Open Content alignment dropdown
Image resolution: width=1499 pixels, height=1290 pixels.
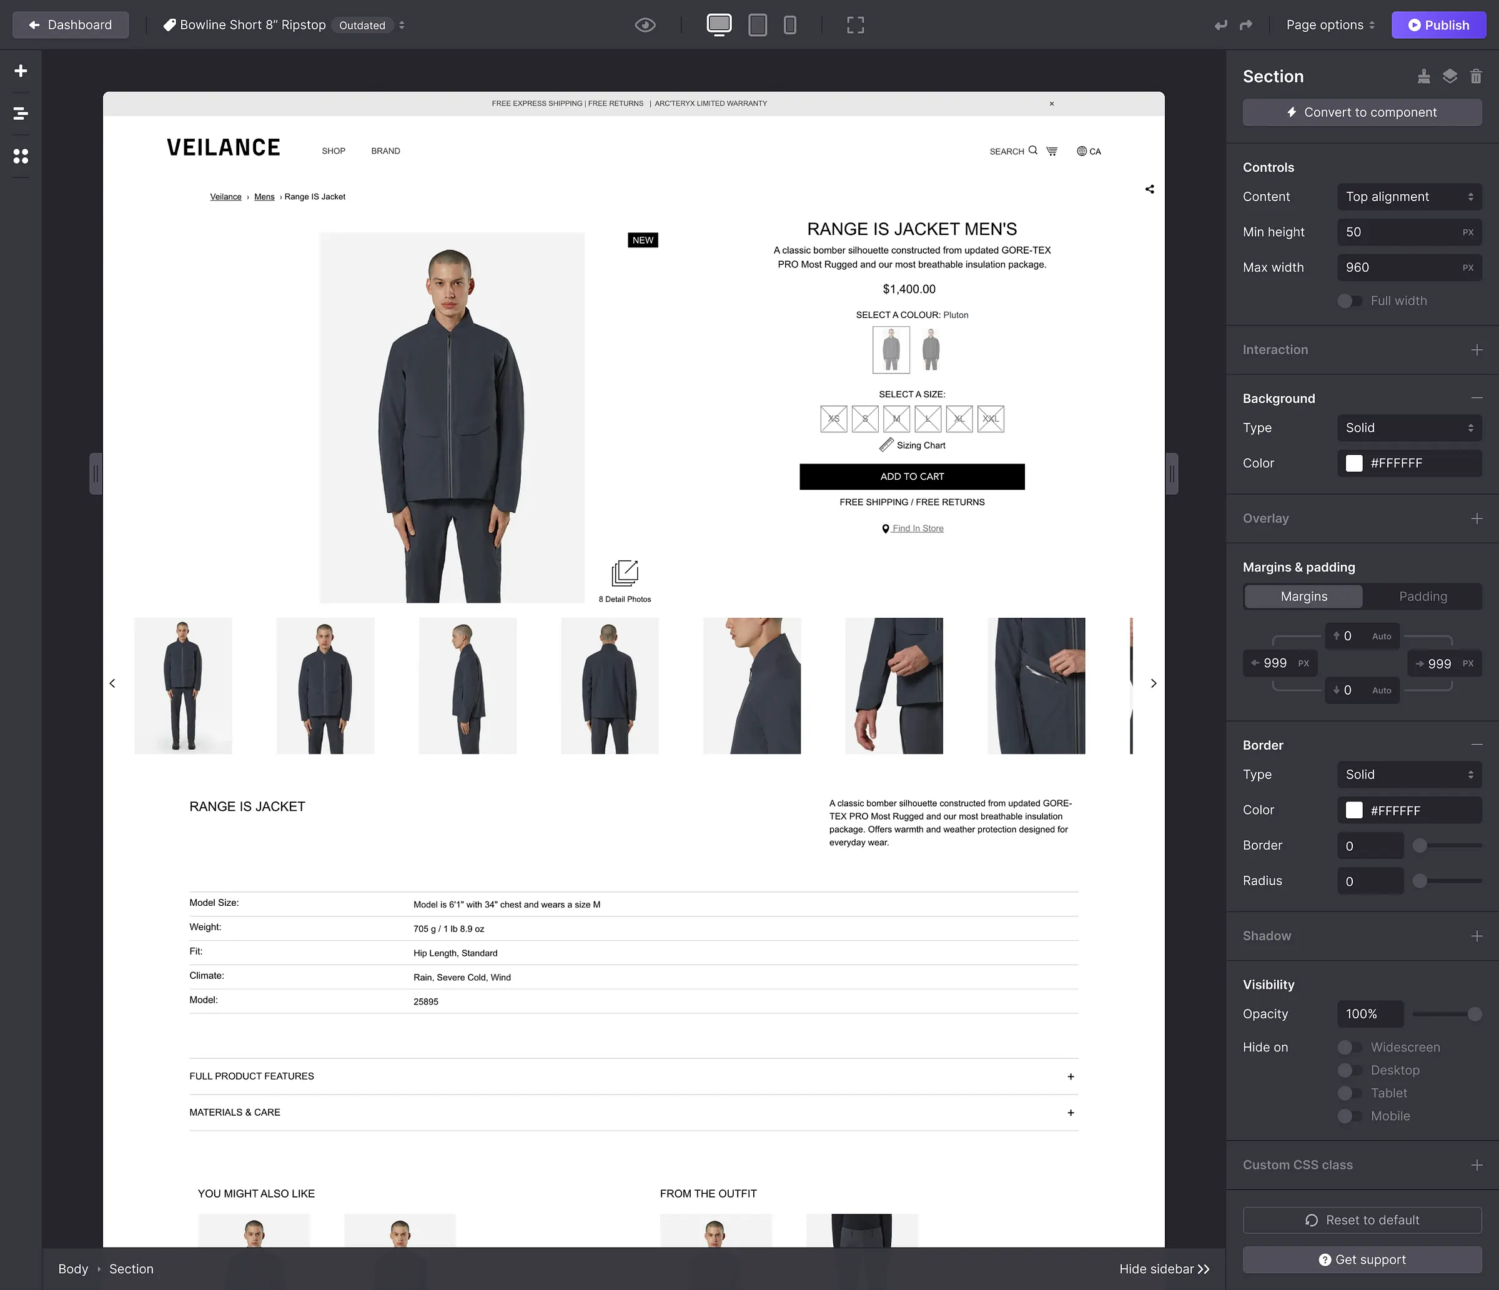coord(1408,197)
